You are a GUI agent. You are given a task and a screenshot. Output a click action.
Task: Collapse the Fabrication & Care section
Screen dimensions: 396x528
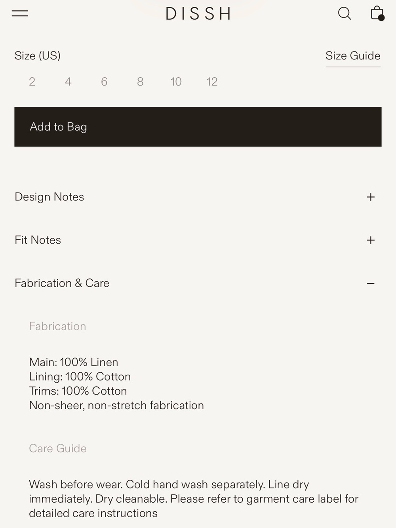(198, 283)
